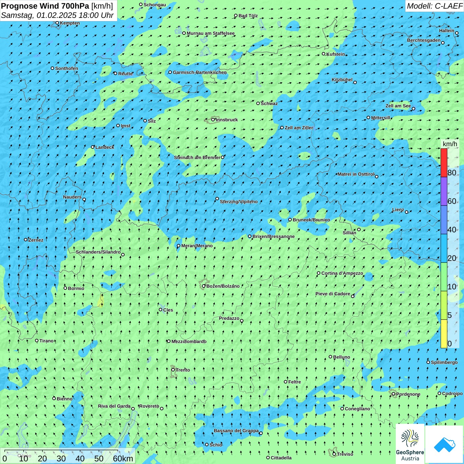Click the Cles town label
This screenshot has height=464, width=464.
[x=168, y=310]
